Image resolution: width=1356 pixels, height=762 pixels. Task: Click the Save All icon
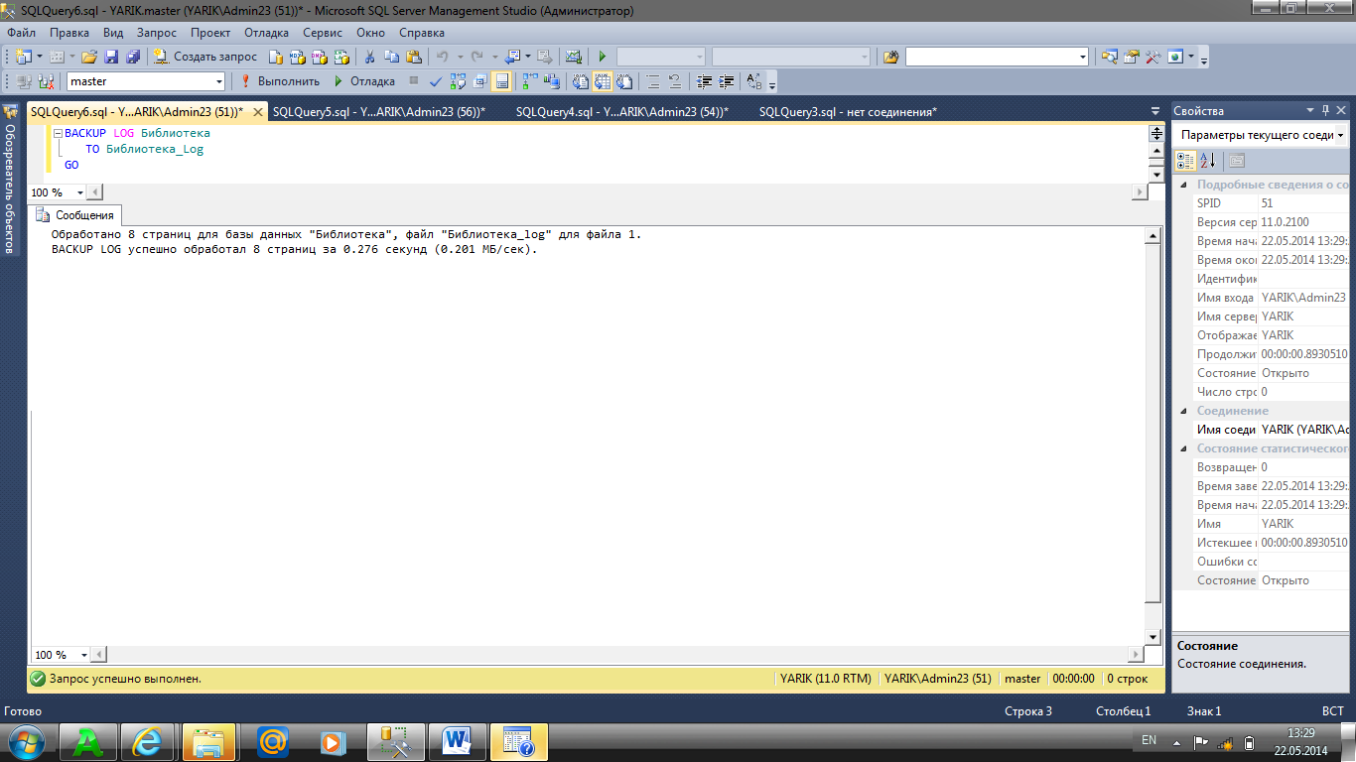[x=133, y=57]
